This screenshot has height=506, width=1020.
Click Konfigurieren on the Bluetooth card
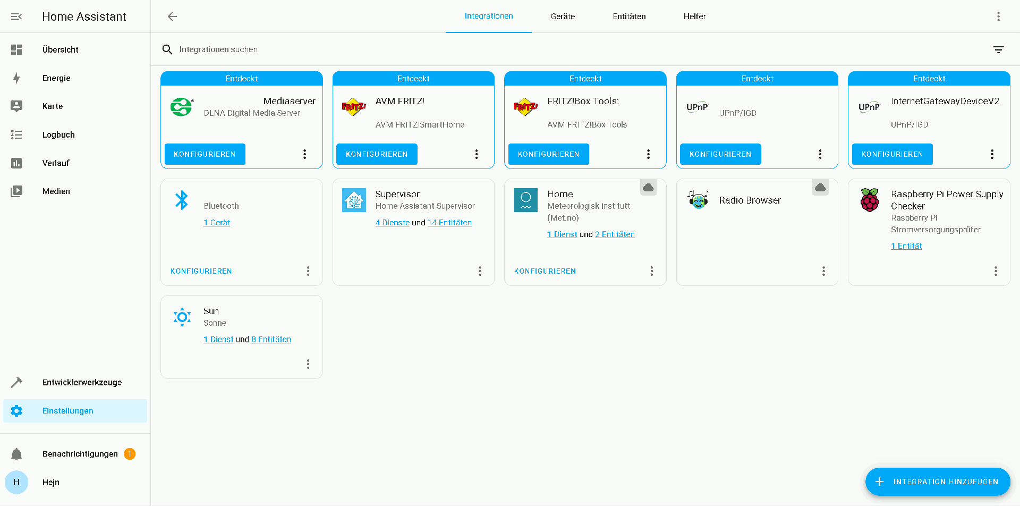[x=201, y=271]
